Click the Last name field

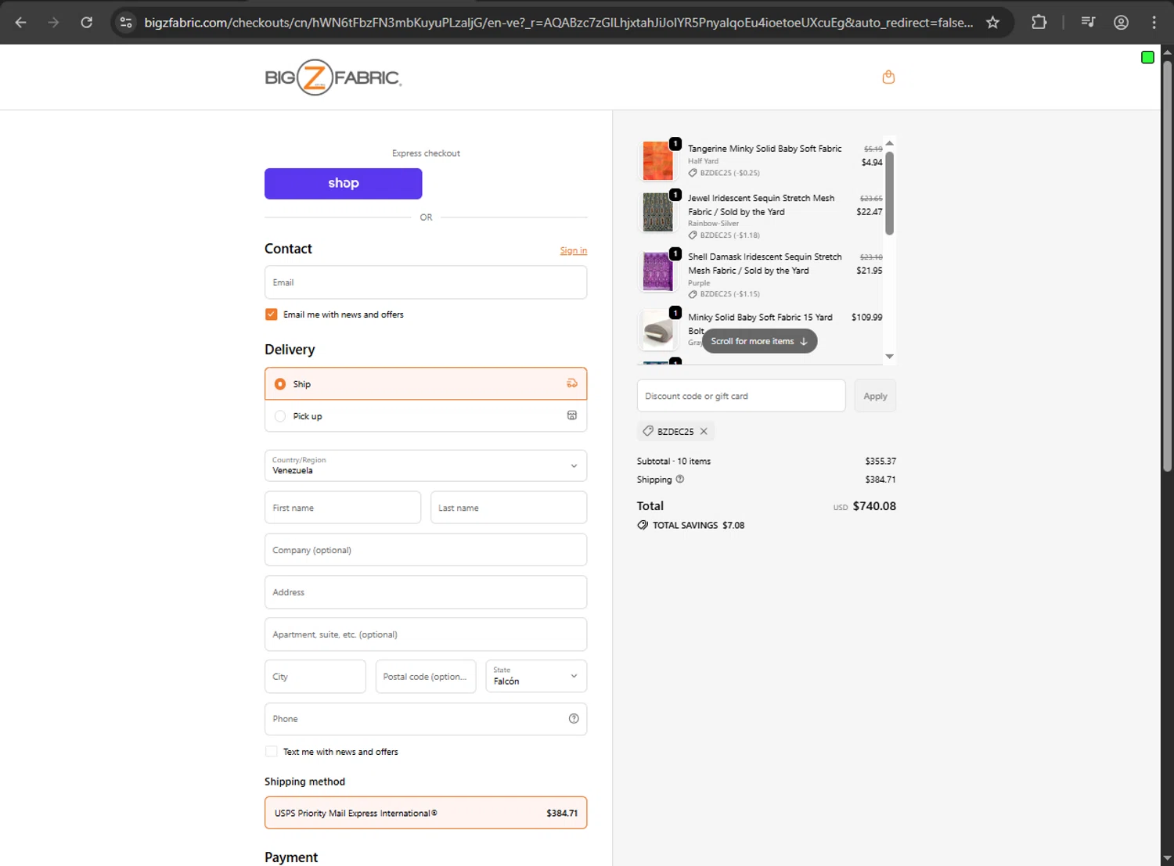pyautogui.click(x=509, y=508)
